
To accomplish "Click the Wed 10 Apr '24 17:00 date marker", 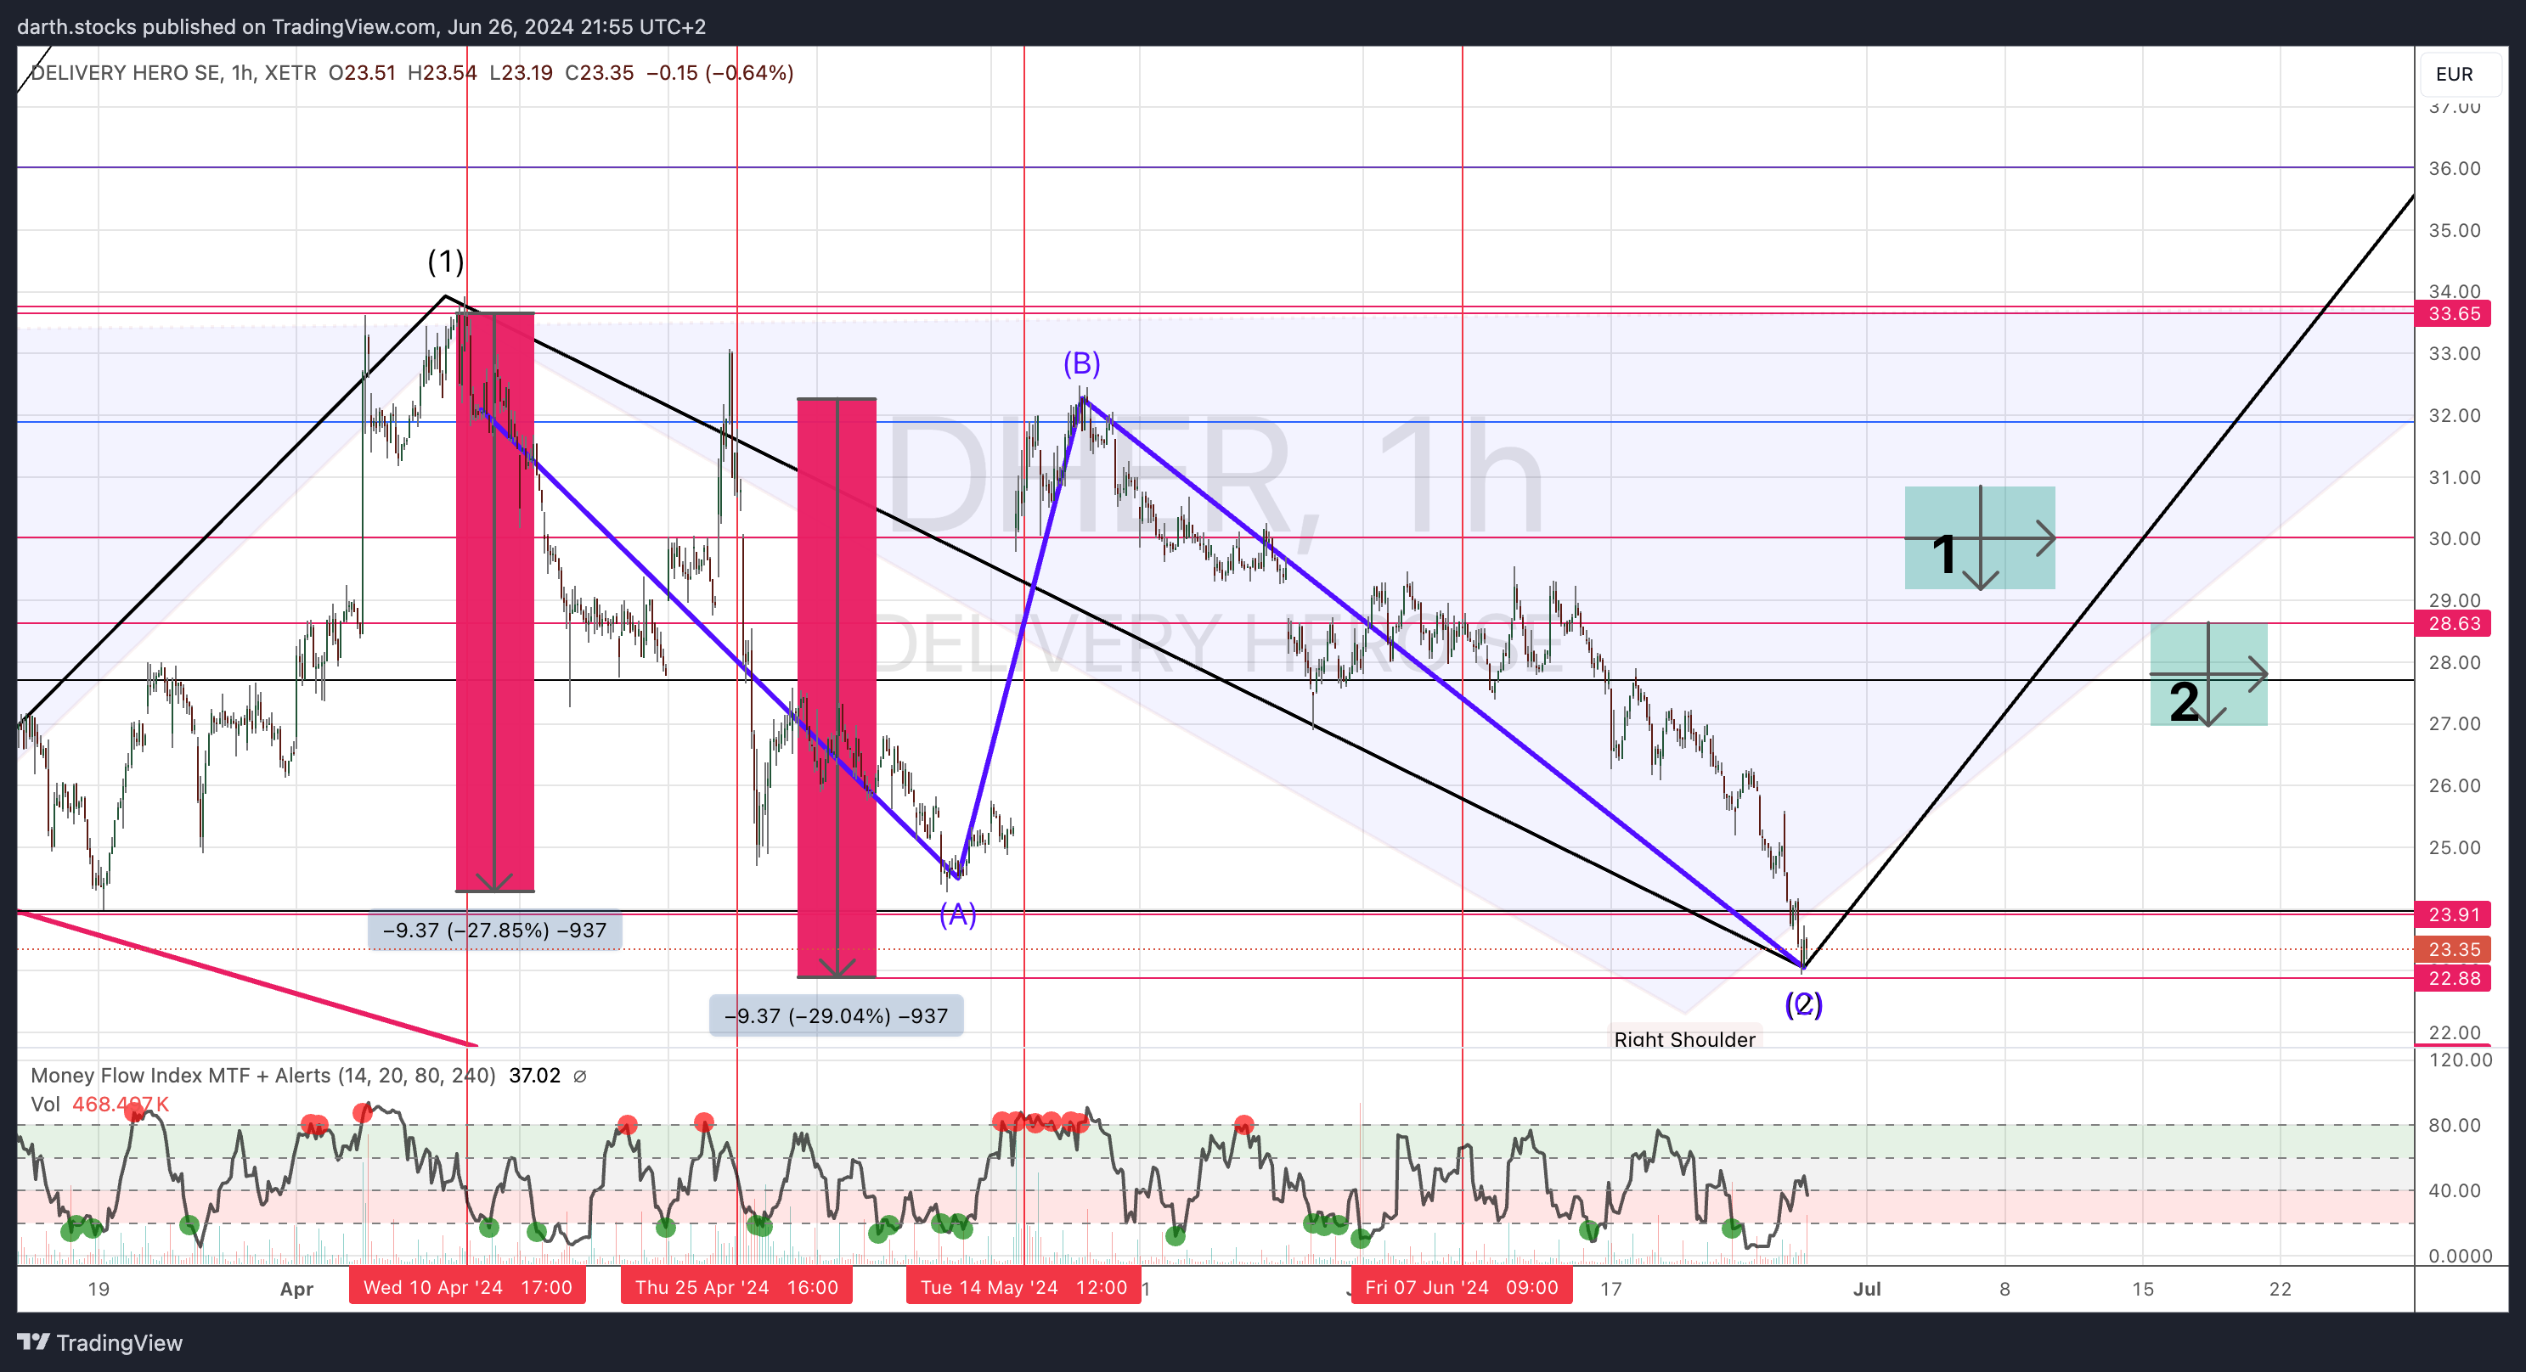I will [x=468, y=1287].
